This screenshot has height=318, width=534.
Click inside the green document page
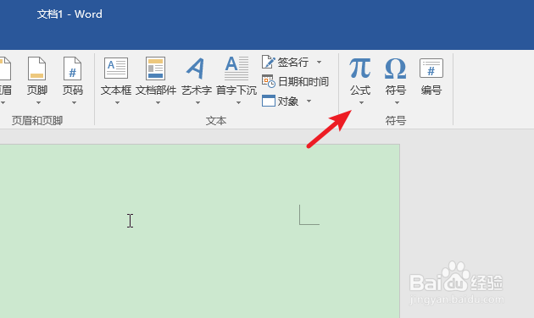[199, 231]
